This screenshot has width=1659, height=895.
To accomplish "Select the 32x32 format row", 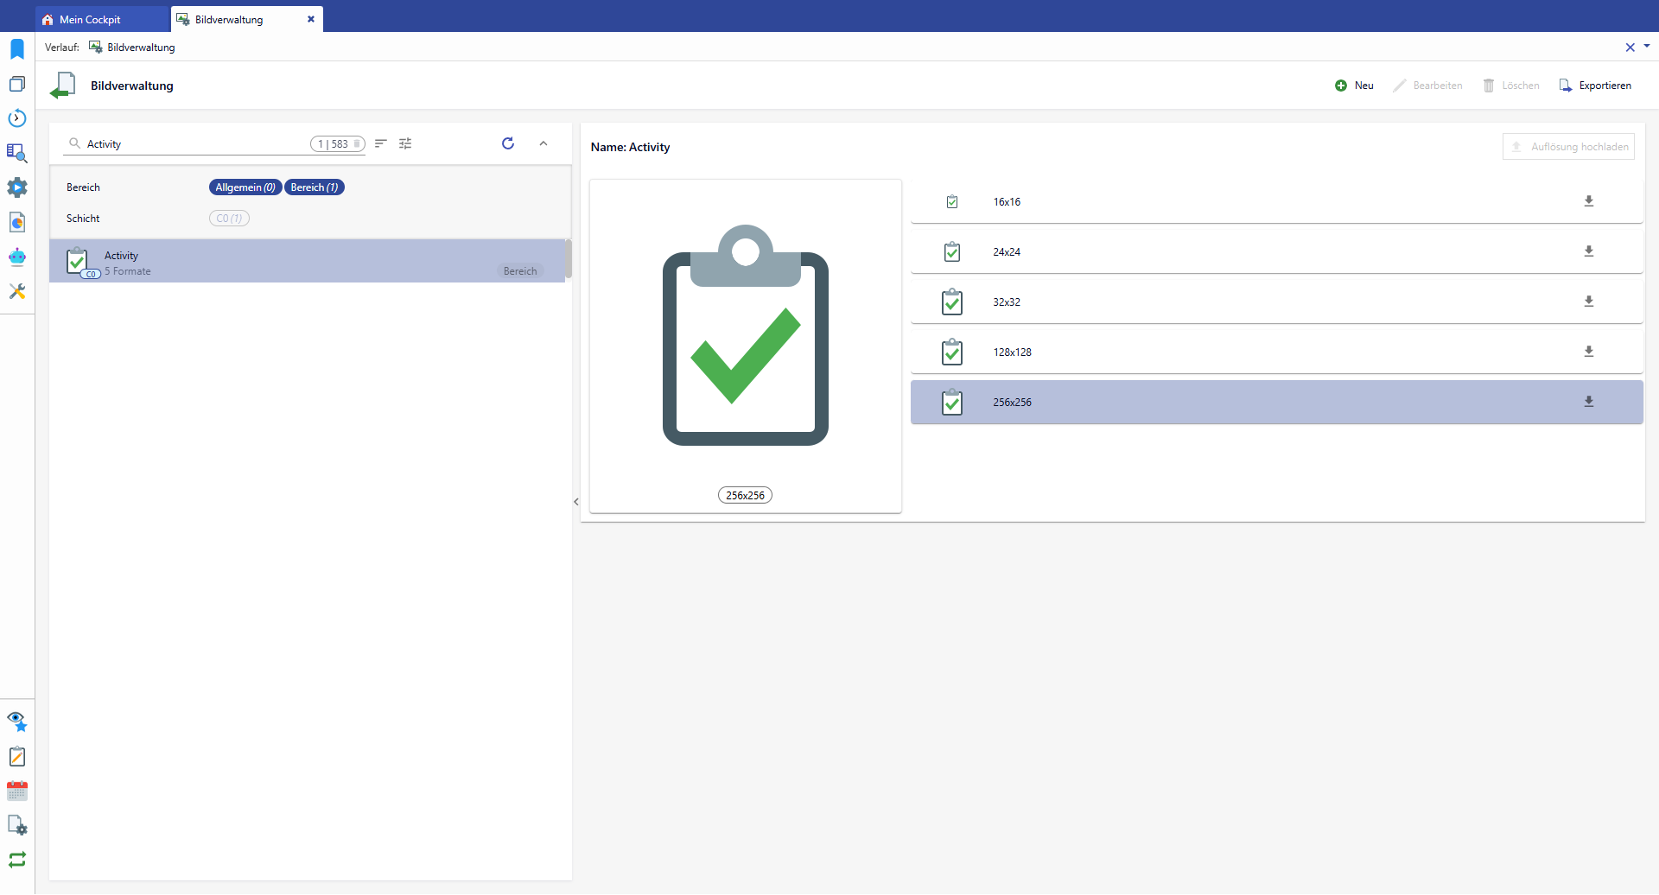I will coord(1276,302).
